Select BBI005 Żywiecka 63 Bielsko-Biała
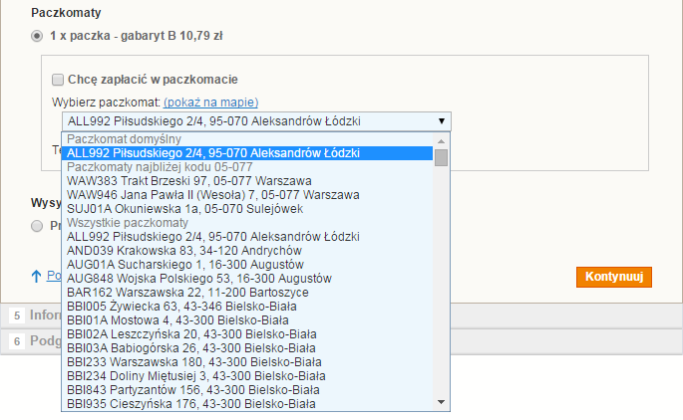 point(247,307)
